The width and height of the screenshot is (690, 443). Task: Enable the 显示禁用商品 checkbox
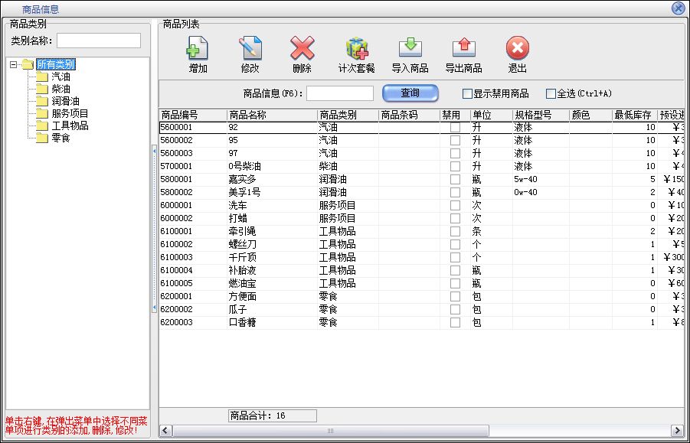pyautogui.click(x=467, y=94)
